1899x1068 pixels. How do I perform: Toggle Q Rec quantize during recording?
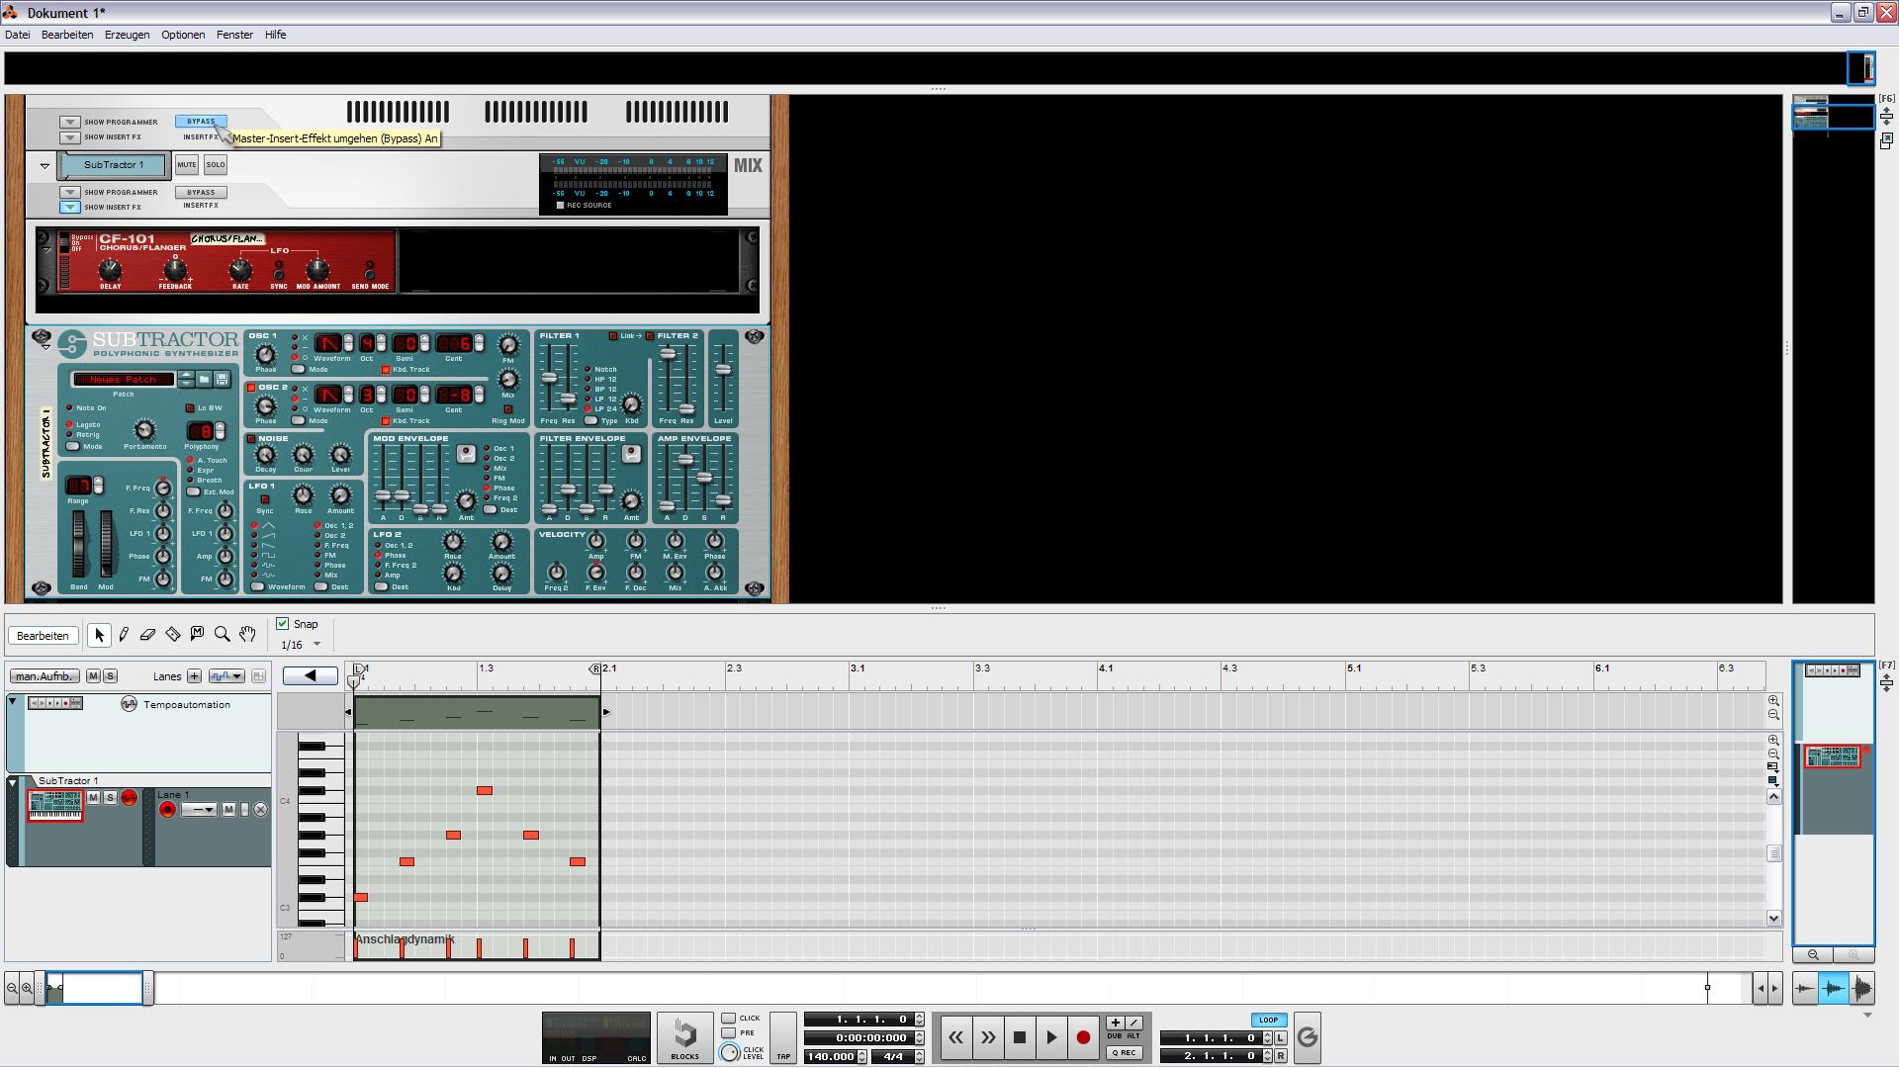(x=1124, y=1053)
